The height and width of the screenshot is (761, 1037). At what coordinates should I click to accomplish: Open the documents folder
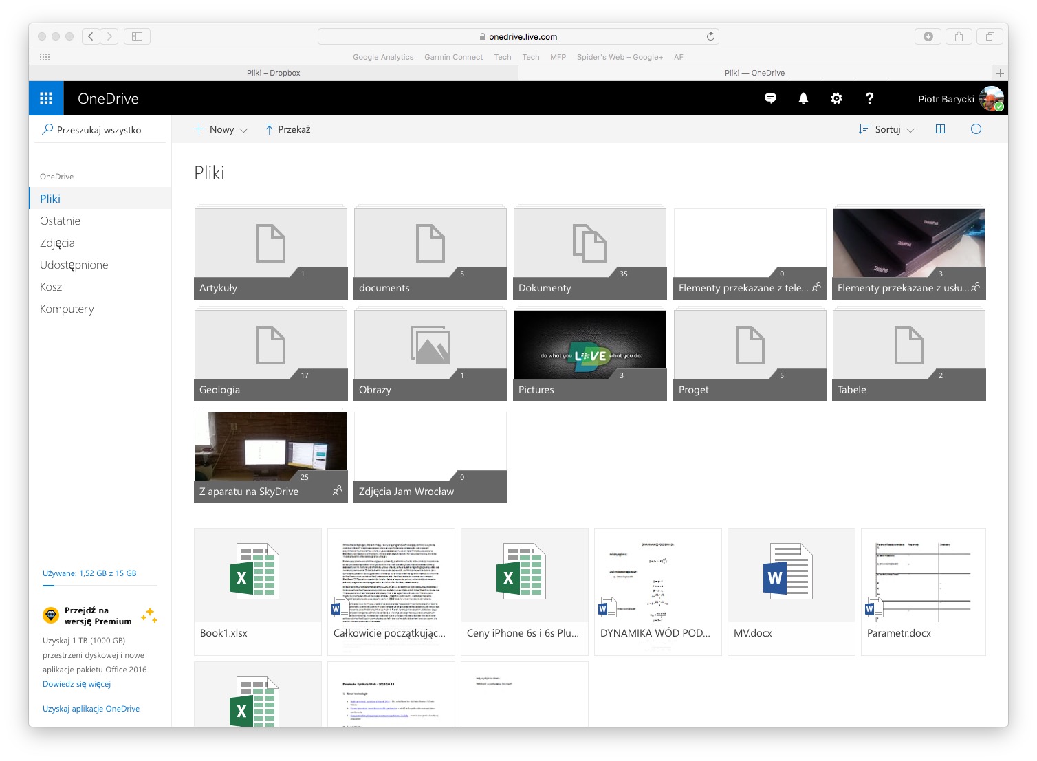[x=430, y=254]
